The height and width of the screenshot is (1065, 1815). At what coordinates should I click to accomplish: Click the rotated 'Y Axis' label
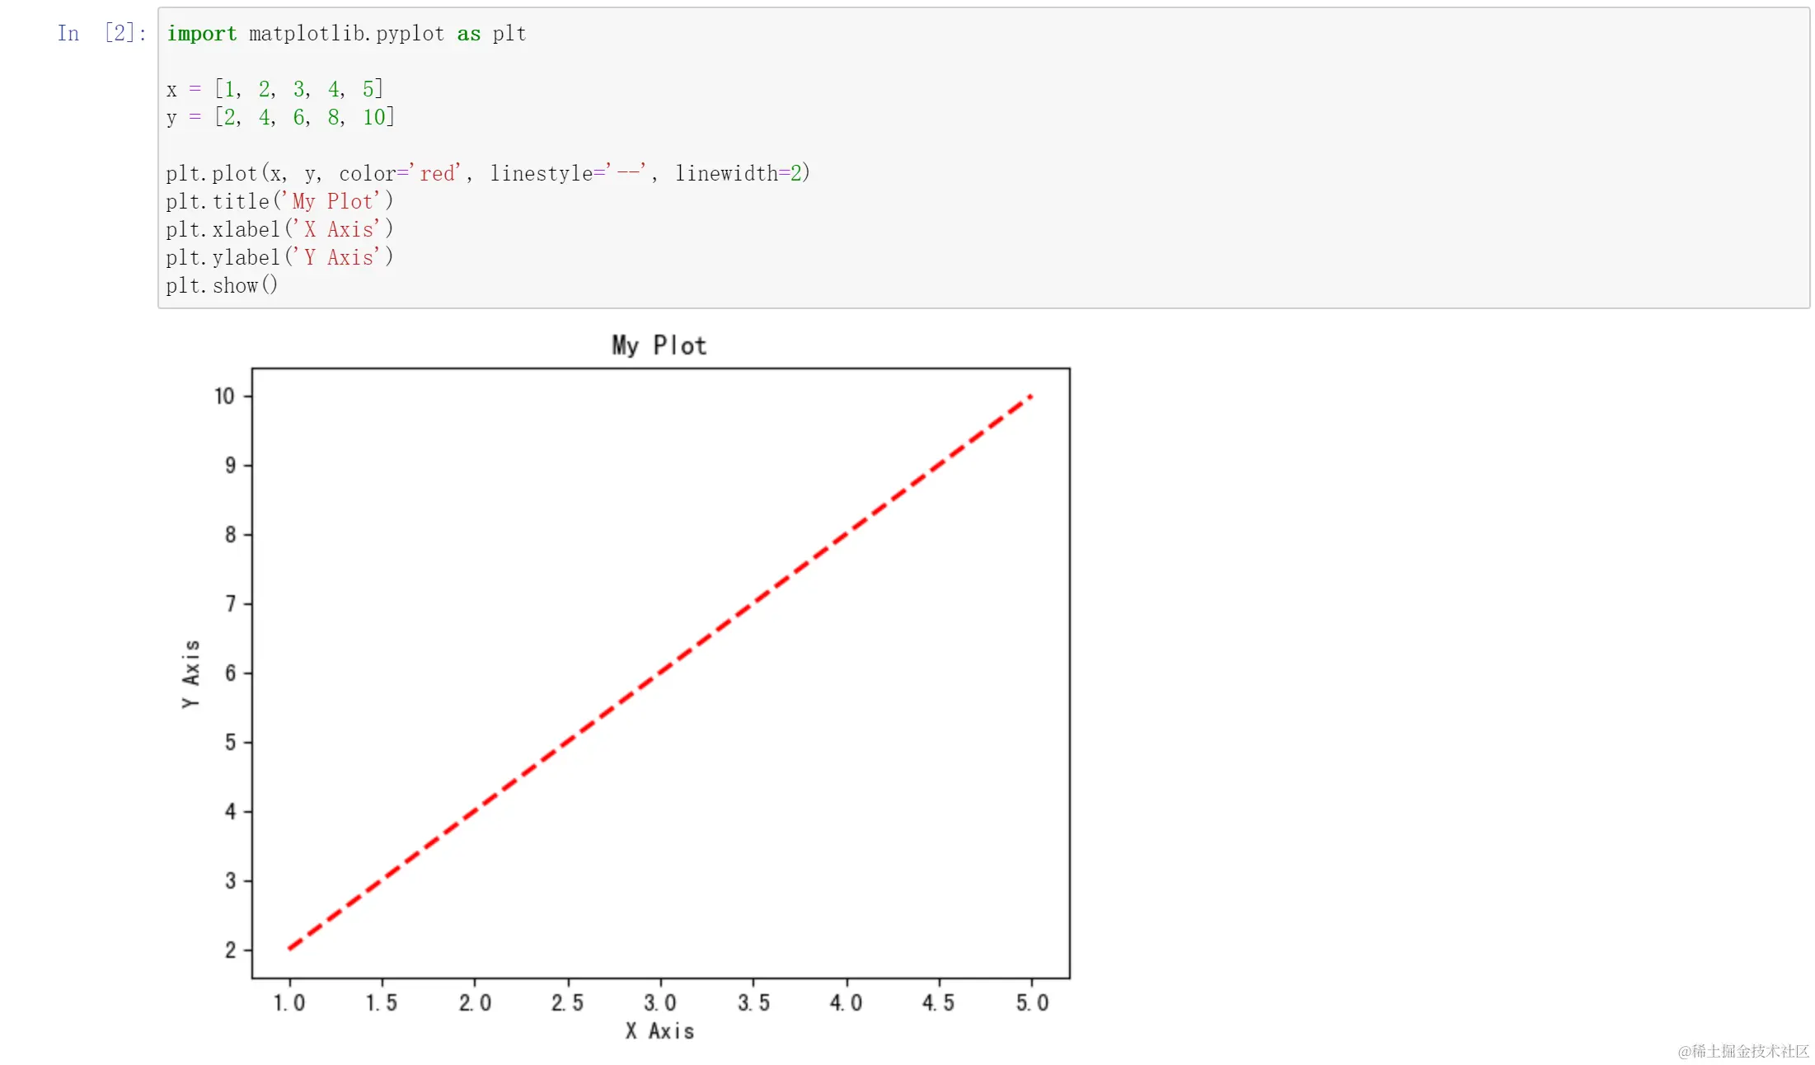tap(190, 673)
